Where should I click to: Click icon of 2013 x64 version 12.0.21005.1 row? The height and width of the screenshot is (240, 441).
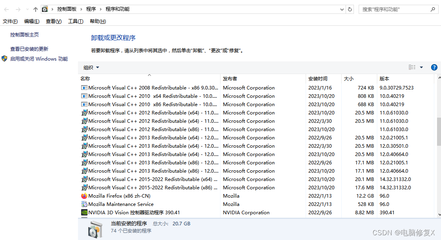pos(84,137)
